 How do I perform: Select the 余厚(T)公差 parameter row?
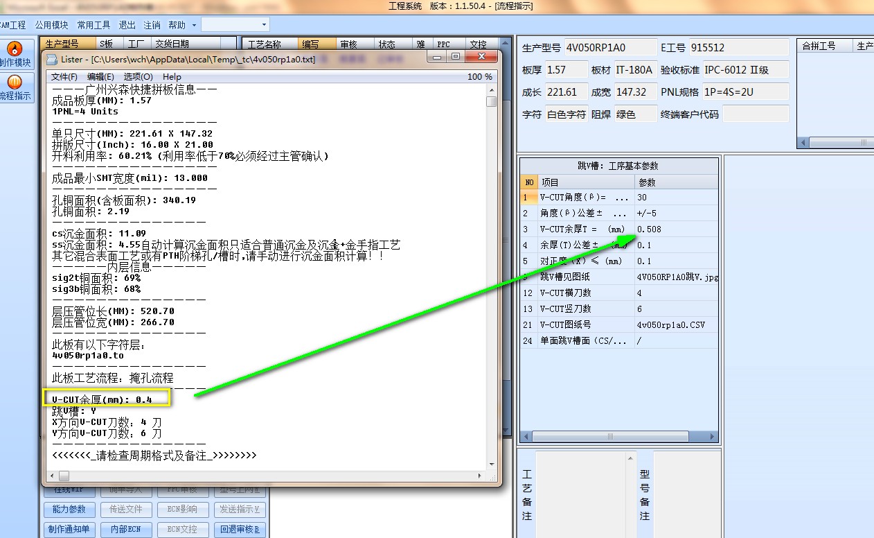618,245
